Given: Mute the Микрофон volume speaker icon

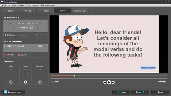Looking at the screenshot, I should coord(40,82).
